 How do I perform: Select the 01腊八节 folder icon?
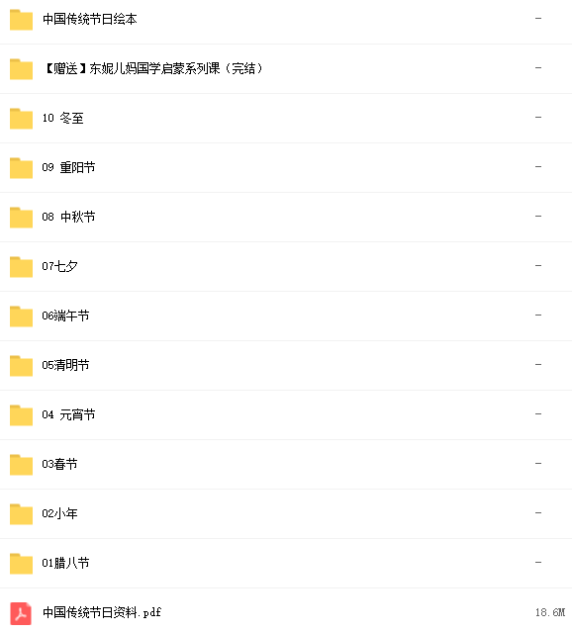coord(21,564)
